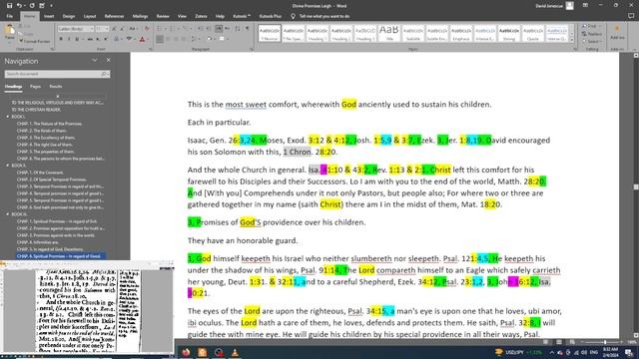Click the Tell me lightbulb search

pos(293,16)
